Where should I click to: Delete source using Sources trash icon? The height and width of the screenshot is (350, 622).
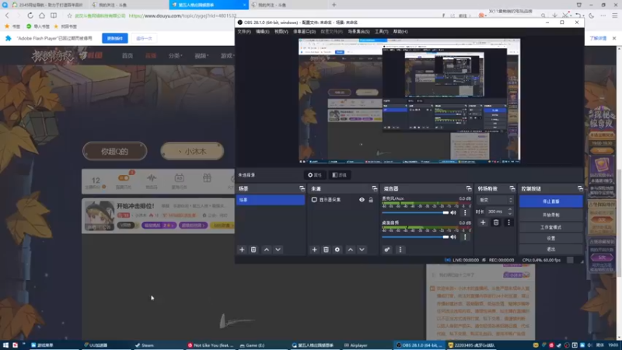pos(326,250)
